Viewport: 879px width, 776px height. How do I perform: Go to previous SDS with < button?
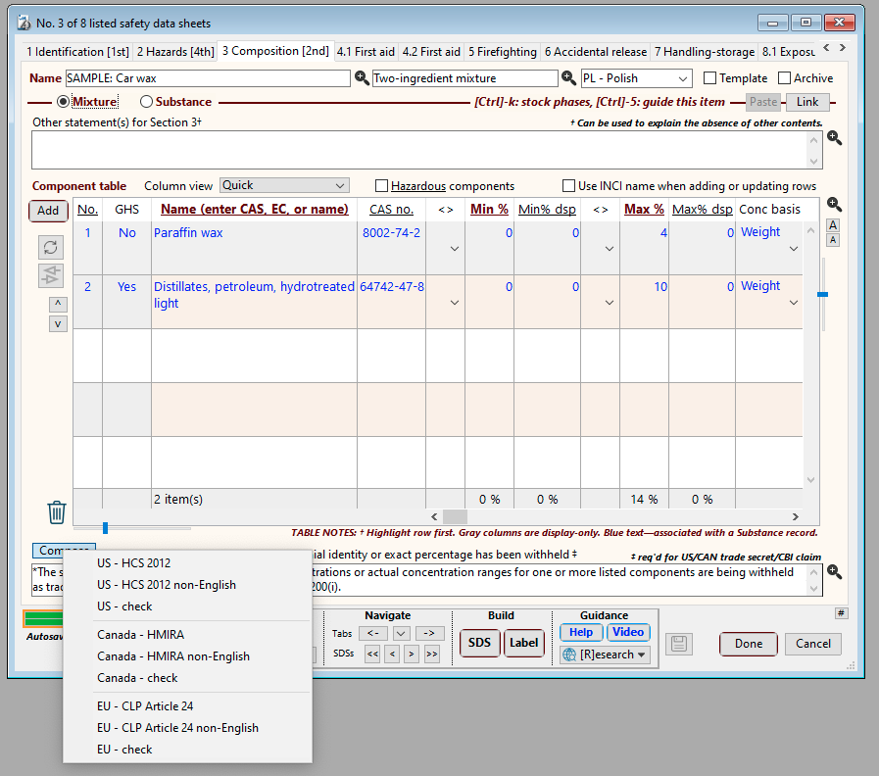pyautogui.click(x=392, y=654)
